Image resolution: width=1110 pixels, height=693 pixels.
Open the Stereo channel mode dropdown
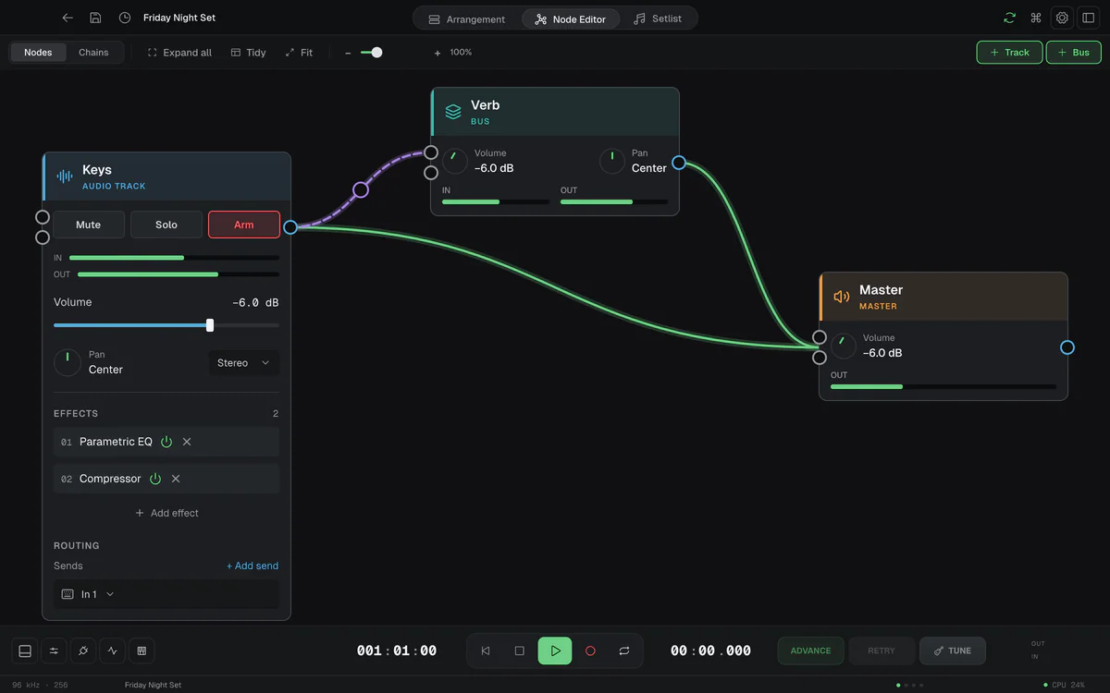coord(244,363)
